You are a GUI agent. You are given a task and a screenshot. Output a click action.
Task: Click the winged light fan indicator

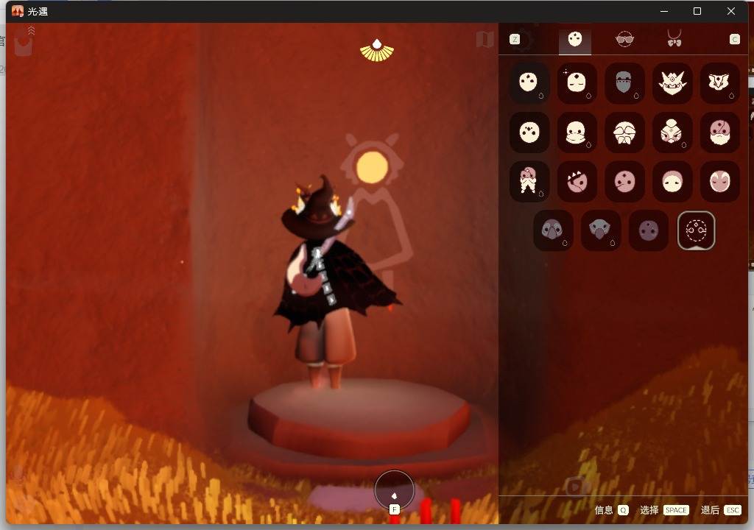(x=377, y=51)
